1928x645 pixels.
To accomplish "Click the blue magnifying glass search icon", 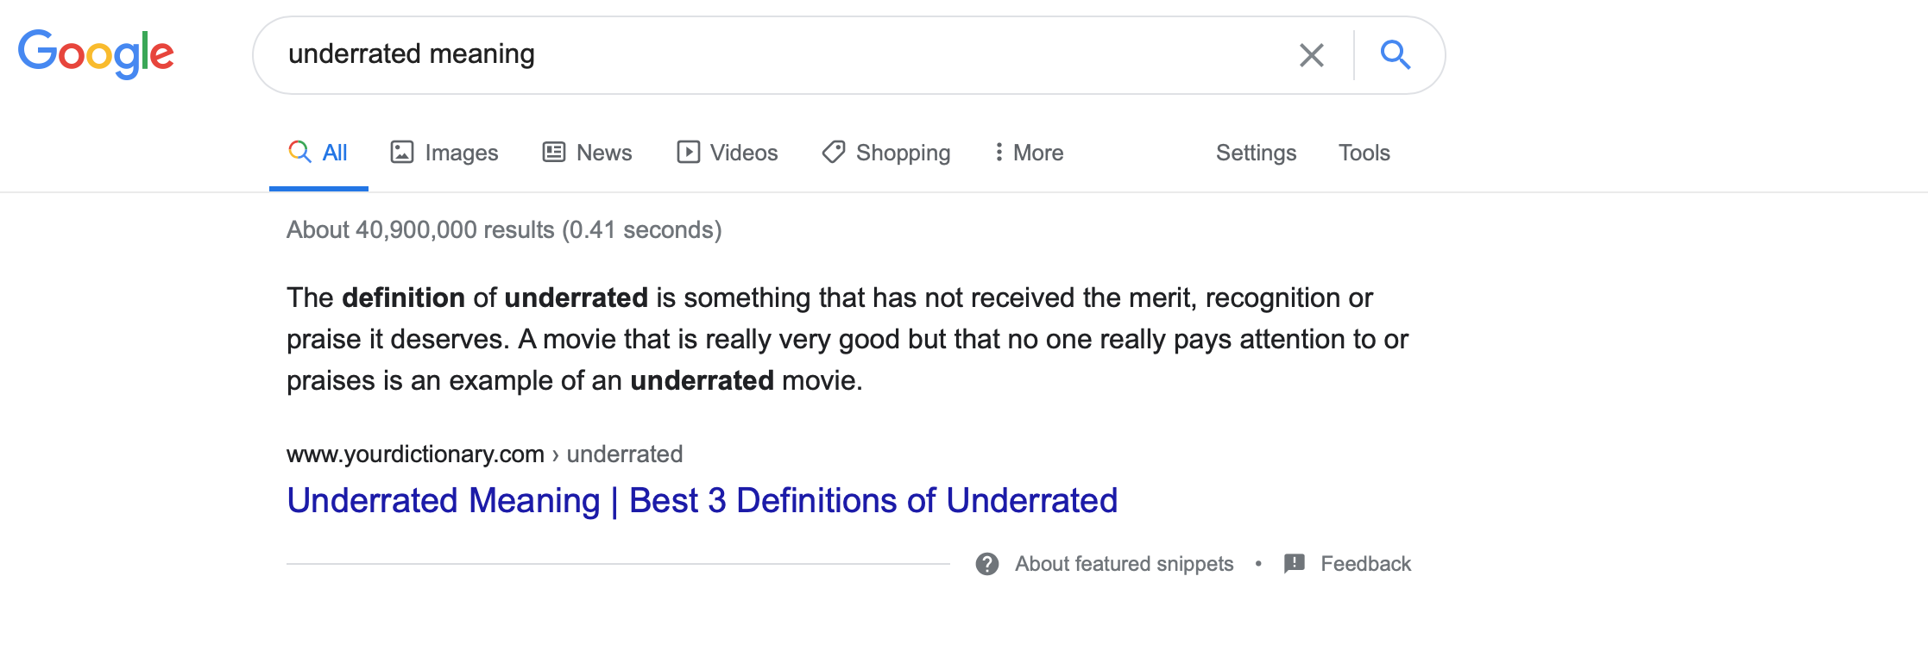I will tap(1396, 54).
